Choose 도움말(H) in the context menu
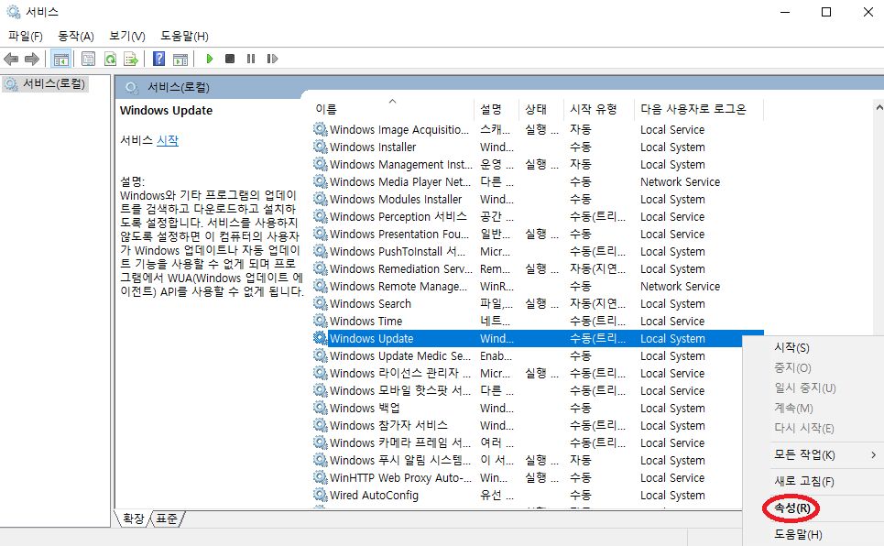884x546 pixels. [798, 534]
